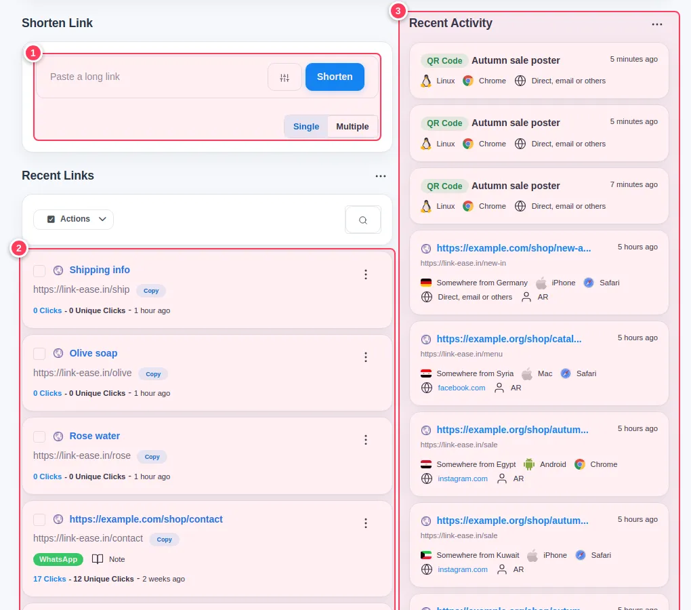Click Germany flag icon in activity
691x610 pixels.
point(426,283)
